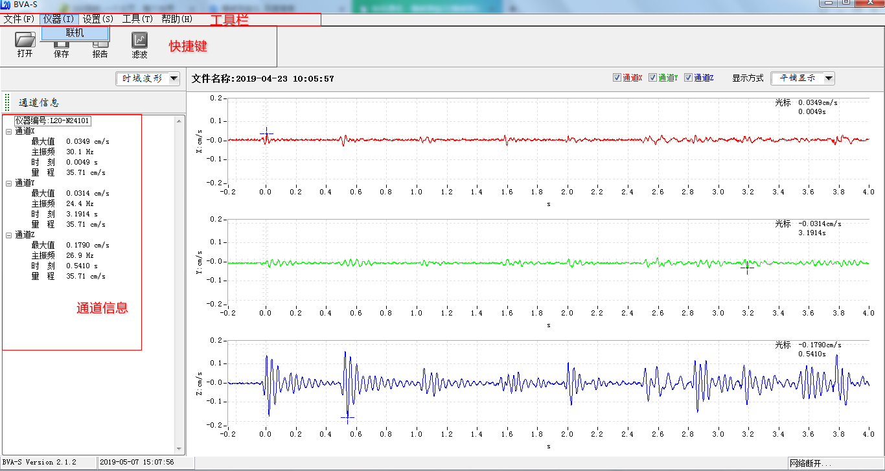Click the 通道信息 panel header
Image resolution: width=885 pixels, height=471 pixels.
[x=39, y=102]
